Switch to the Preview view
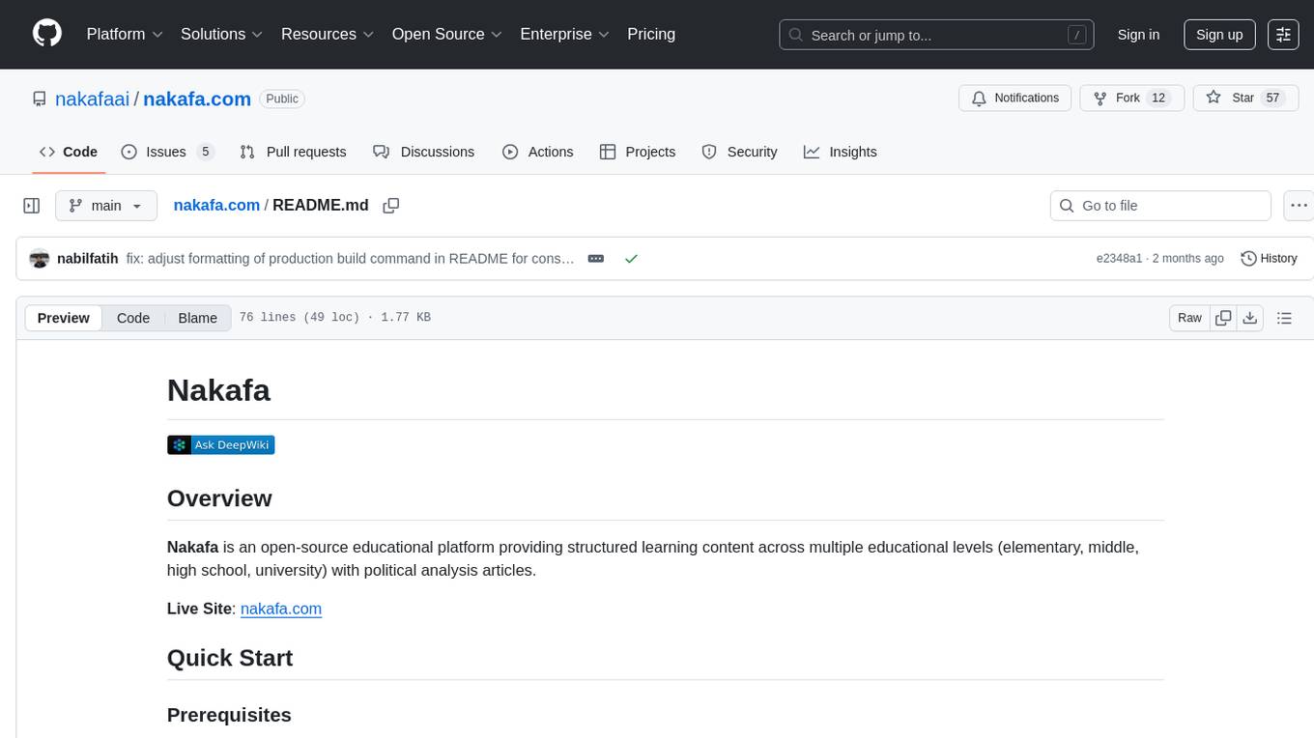Viewport: 1314px width, 738px height. [x=64, y=318]
